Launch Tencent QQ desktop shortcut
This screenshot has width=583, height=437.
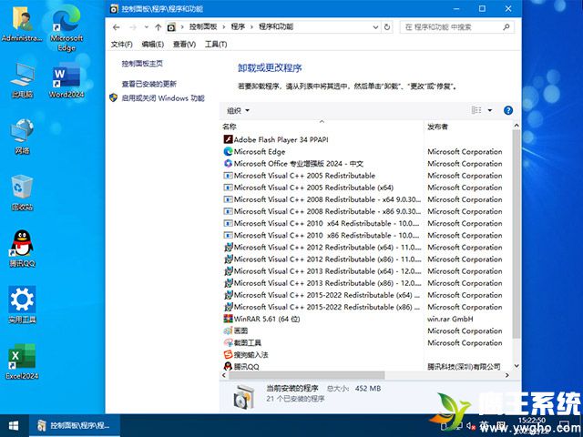click(22, 249)
